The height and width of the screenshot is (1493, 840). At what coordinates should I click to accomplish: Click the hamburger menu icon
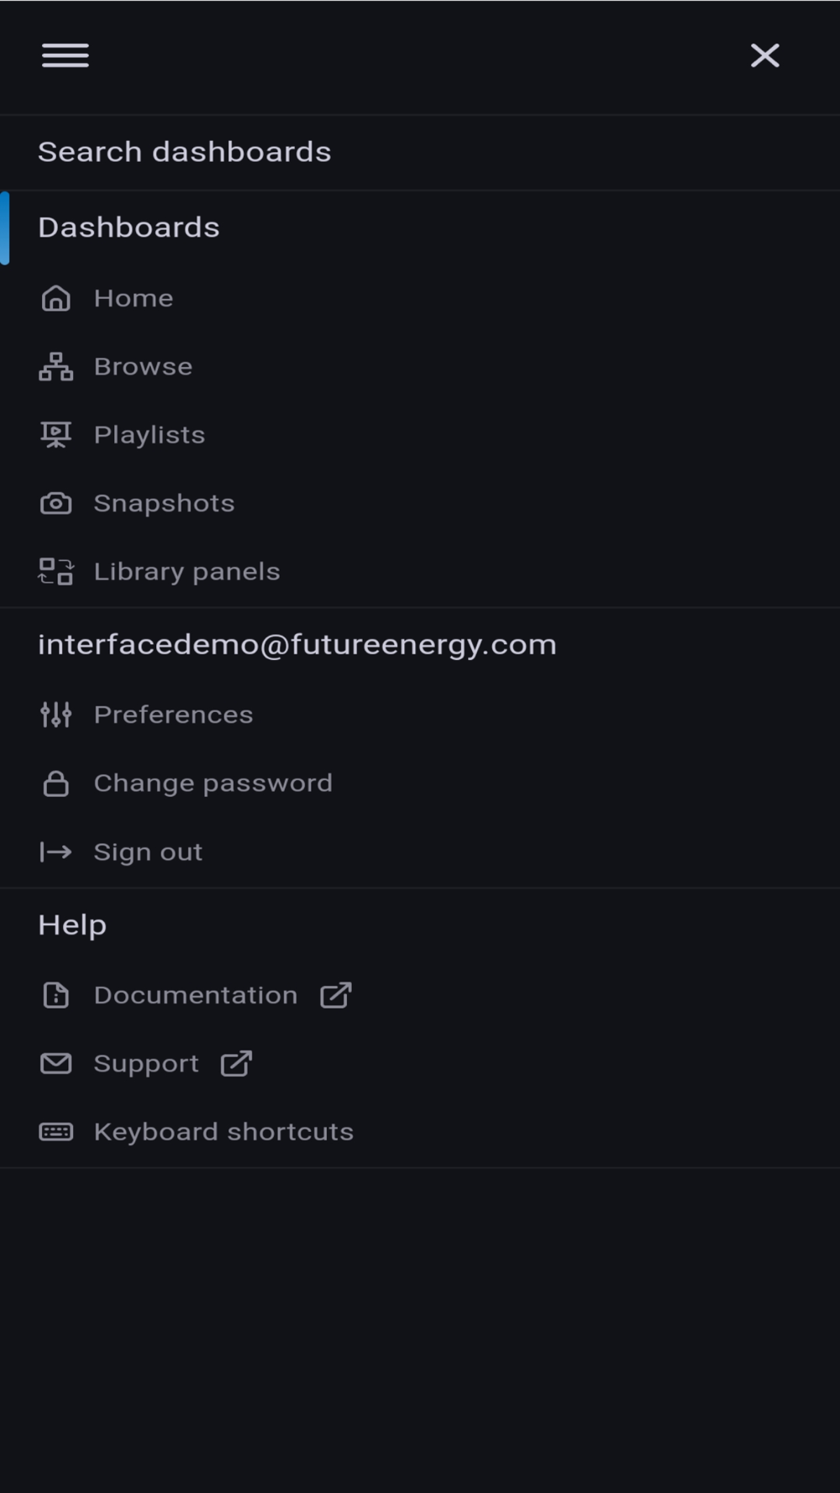[x=66, y=55]
